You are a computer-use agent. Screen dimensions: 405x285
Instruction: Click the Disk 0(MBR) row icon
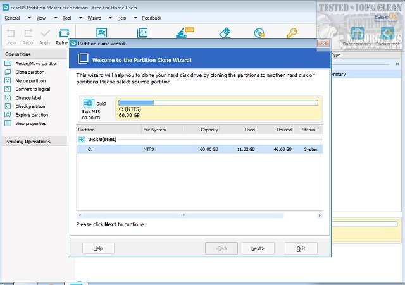(82, 140)
